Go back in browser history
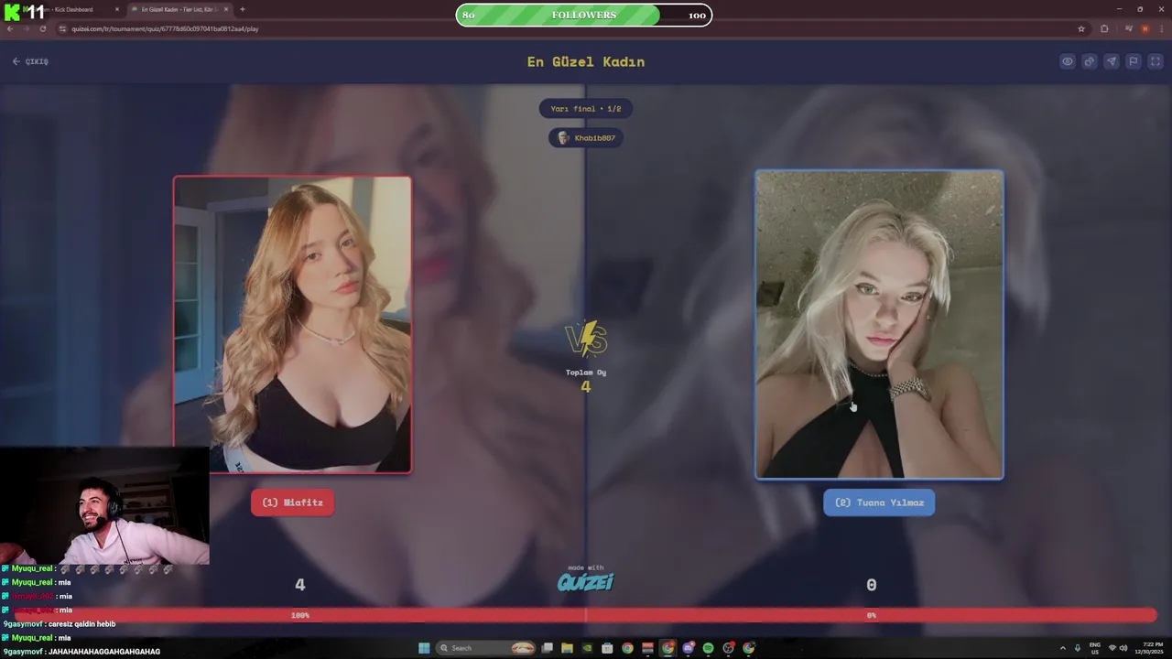This screenshot has height=659, width=1172. click(9, 28)
